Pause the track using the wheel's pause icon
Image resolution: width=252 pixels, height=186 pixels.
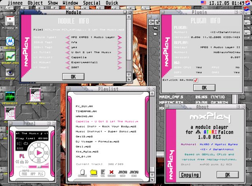pos(39,160)
